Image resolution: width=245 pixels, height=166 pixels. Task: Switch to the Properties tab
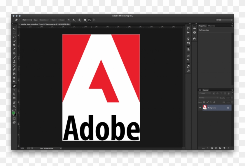tap(202, 26)
